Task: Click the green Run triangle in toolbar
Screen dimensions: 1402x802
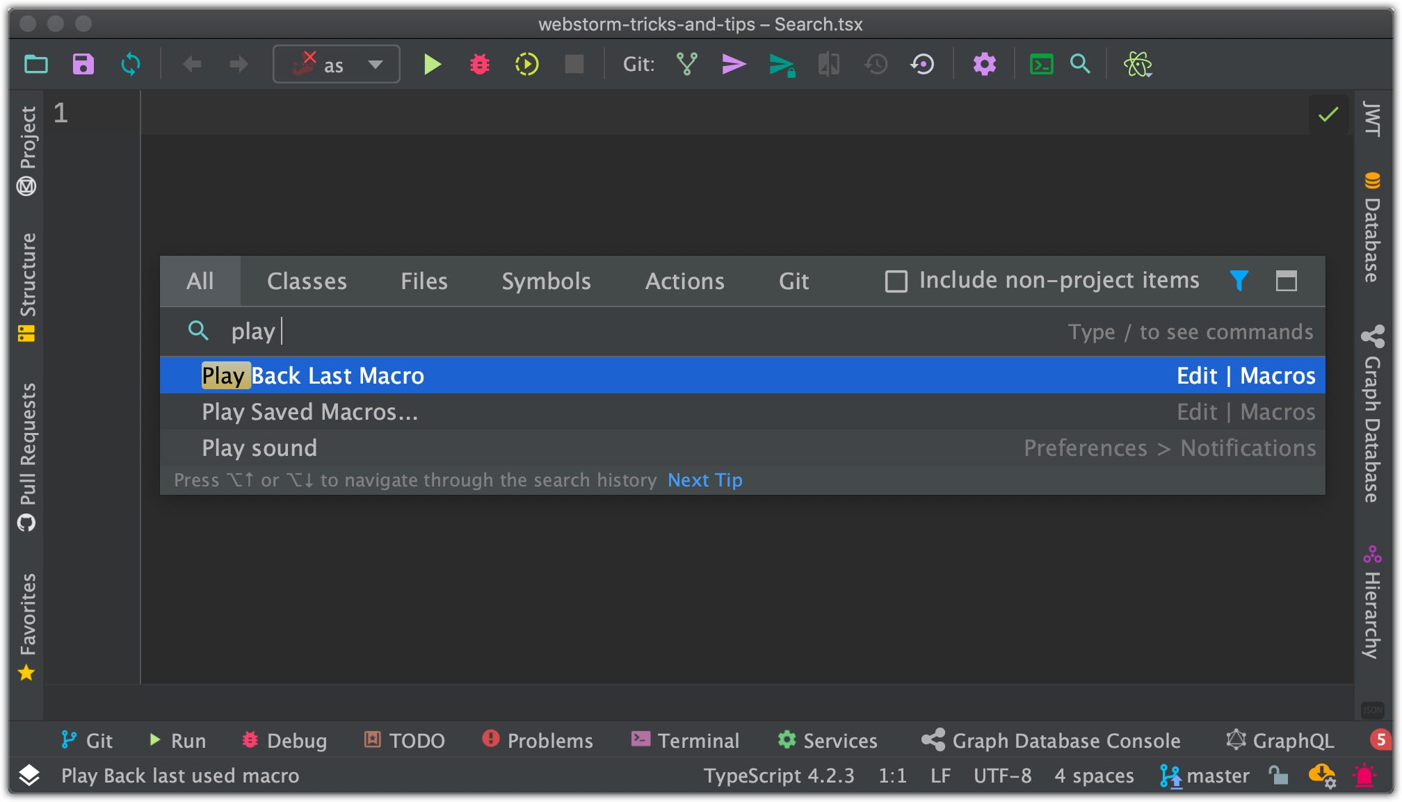Action: coord(432,65)
